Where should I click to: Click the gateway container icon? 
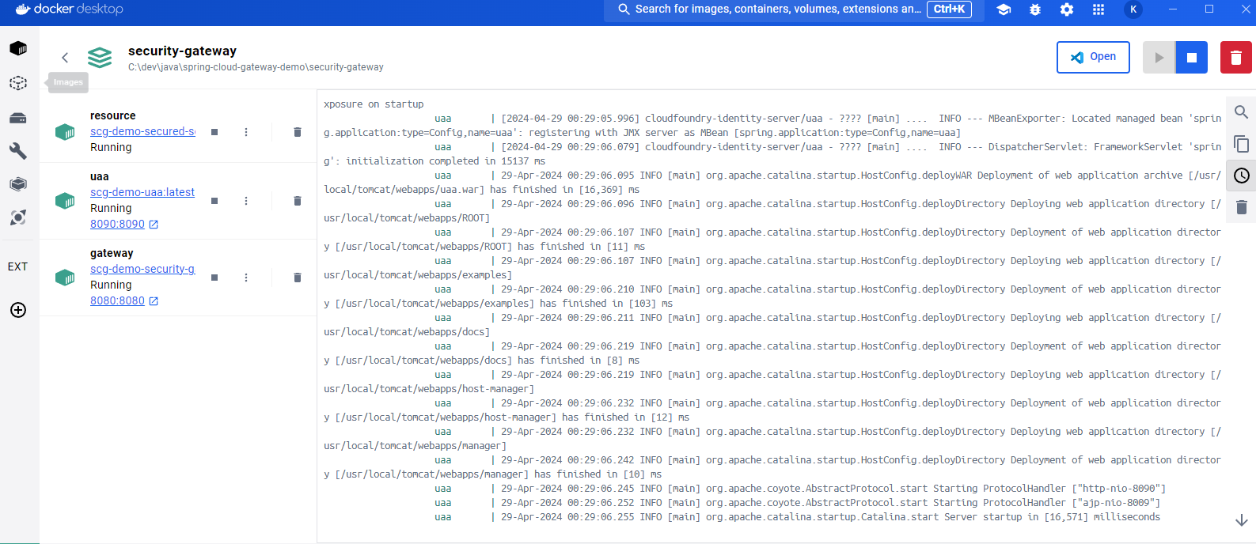click(x=65, y=278)
